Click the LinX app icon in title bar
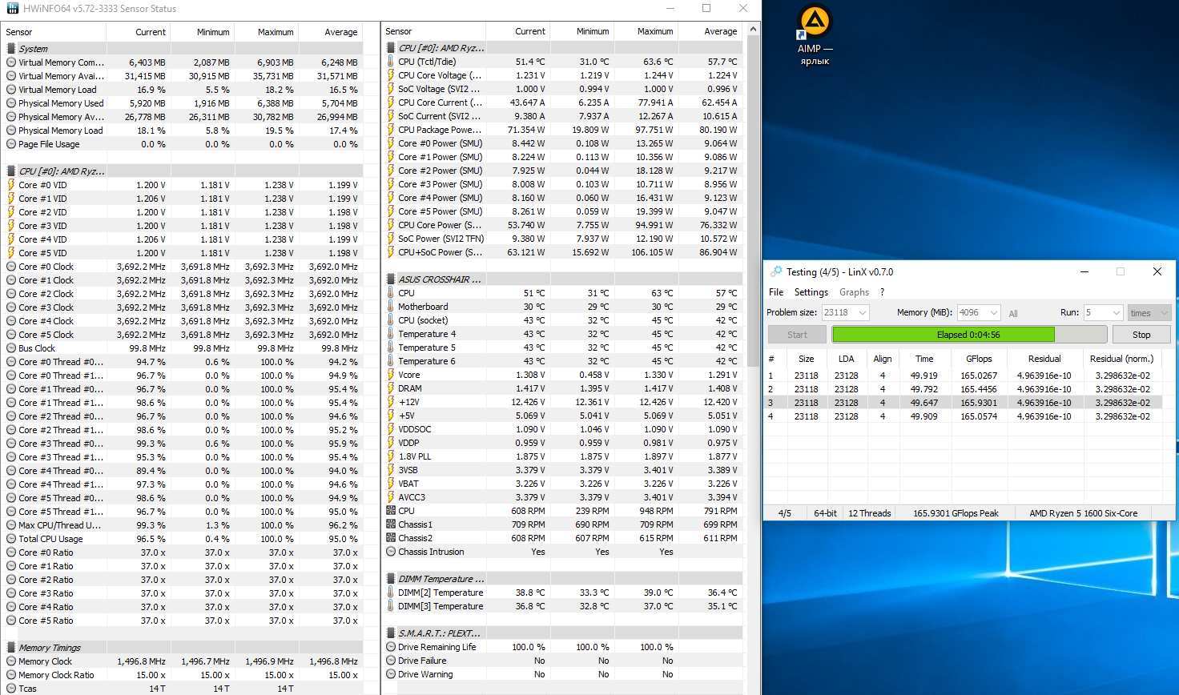1179x695 pixels. (x=775, y=272)
